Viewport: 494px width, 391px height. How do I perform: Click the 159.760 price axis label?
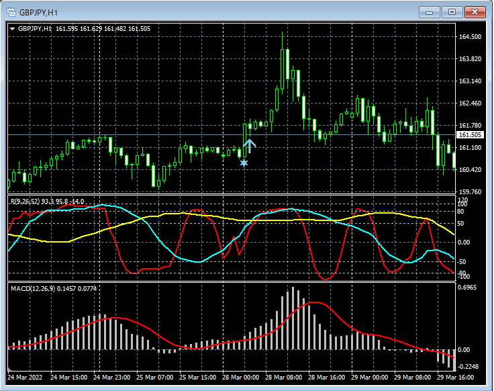click(x=468, y=191)
